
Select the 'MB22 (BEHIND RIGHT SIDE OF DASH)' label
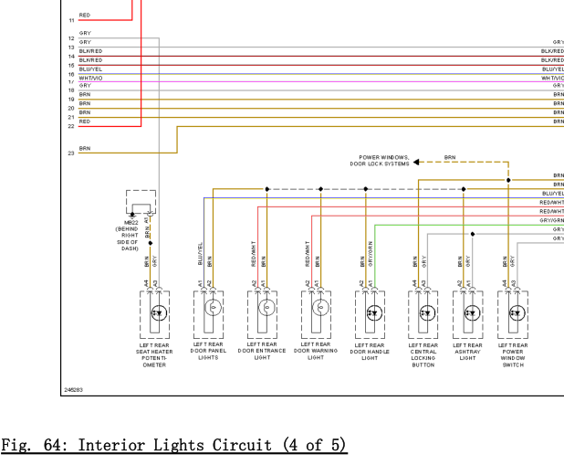point(128,236)
